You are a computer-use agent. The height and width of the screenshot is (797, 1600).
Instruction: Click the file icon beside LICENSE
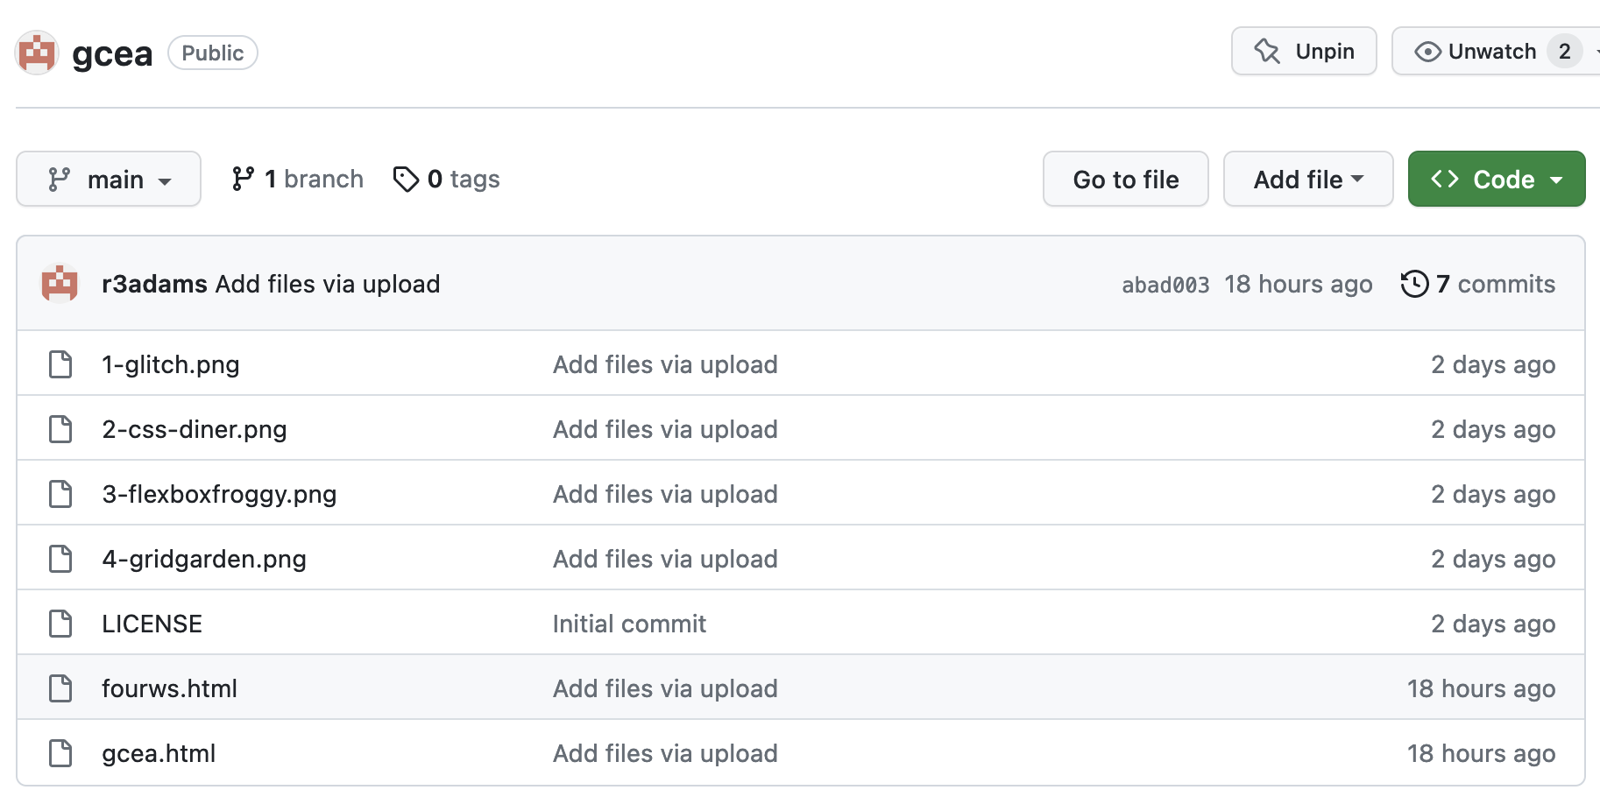(x=60, y=624)
